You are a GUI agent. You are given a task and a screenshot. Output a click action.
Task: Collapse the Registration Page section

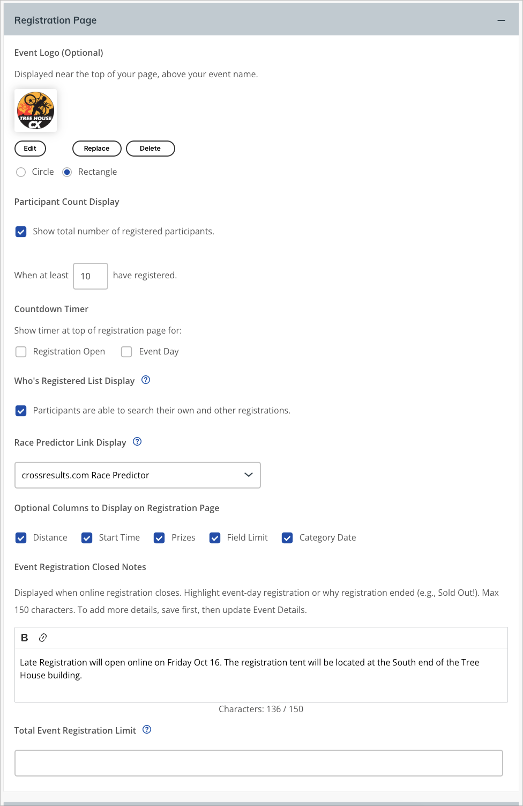click(x=501, y=20)
